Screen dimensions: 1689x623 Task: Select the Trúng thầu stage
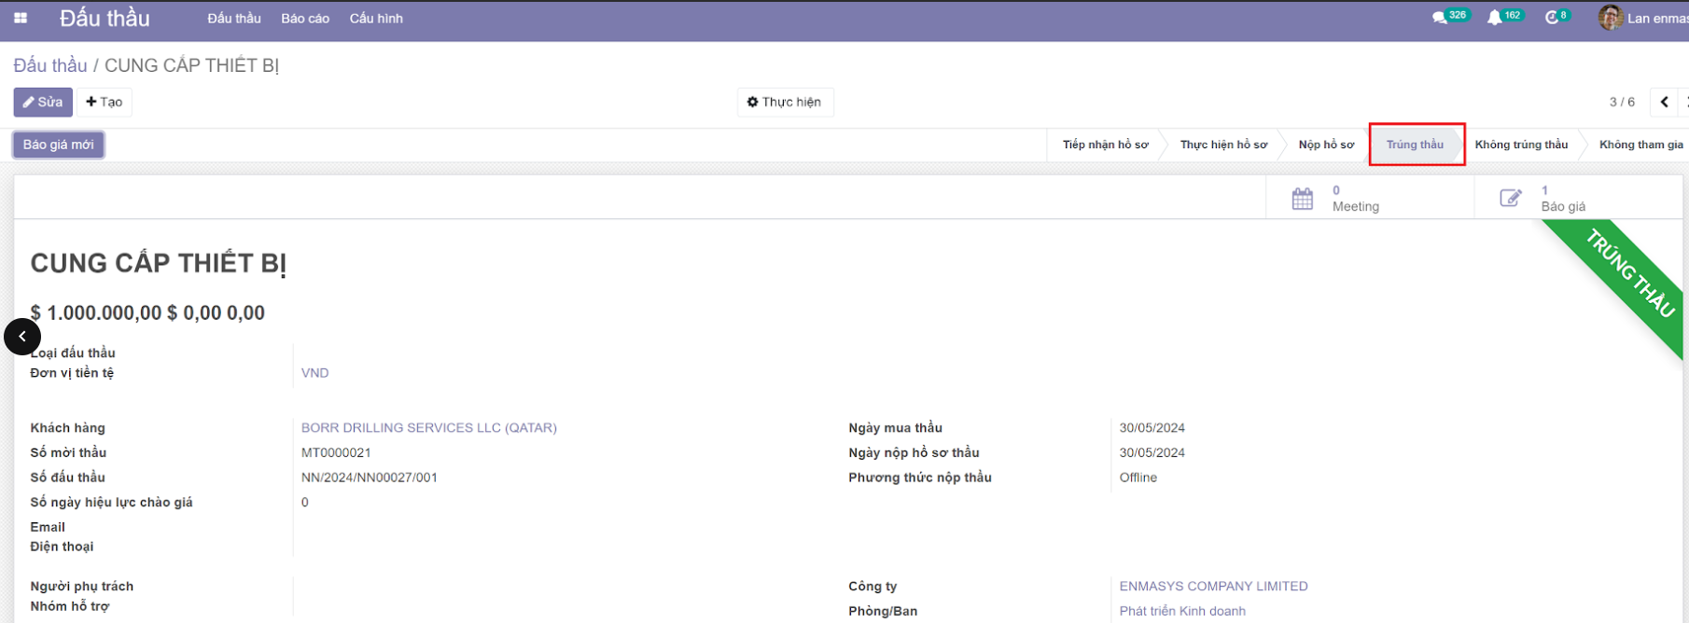1415,145
